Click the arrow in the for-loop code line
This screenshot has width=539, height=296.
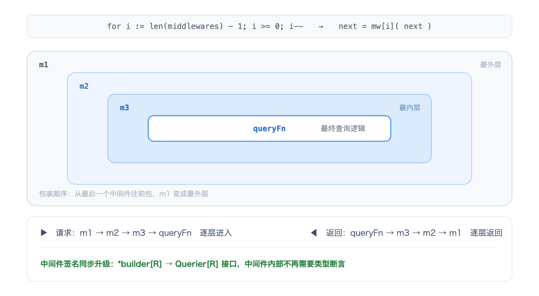click(321, 27)
